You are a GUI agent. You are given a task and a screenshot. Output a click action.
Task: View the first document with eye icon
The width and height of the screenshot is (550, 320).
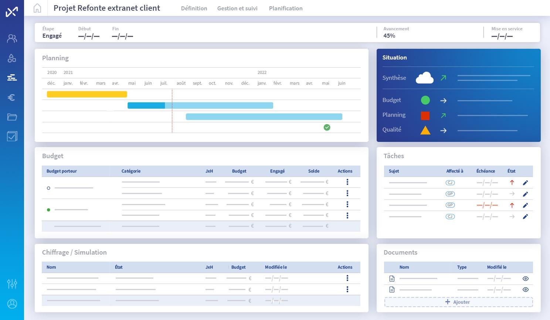[x=526, y=279]
